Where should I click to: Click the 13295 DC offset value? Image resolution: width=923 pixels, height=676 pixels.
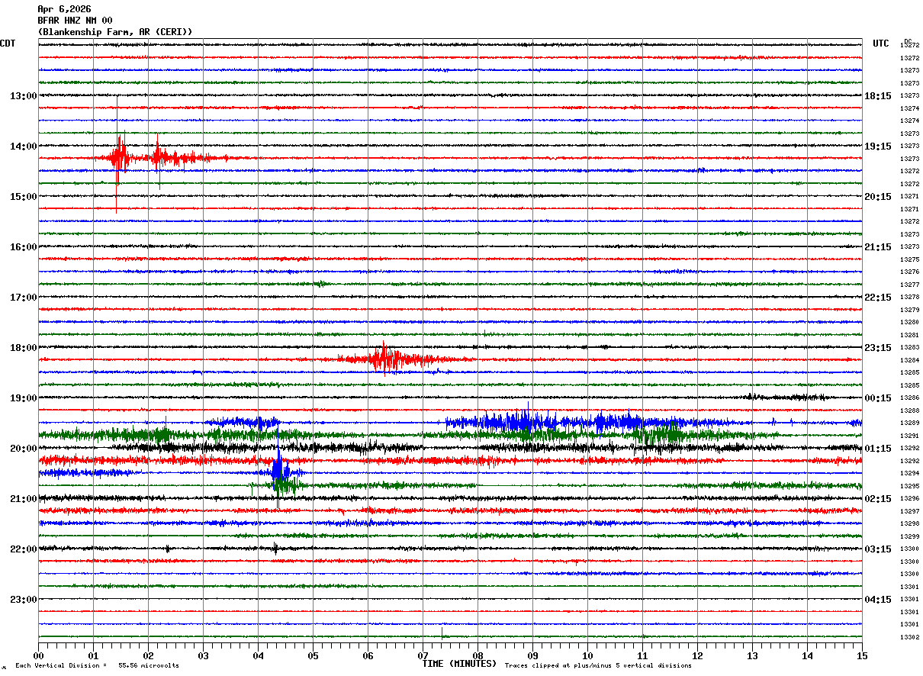click(909, 486)
